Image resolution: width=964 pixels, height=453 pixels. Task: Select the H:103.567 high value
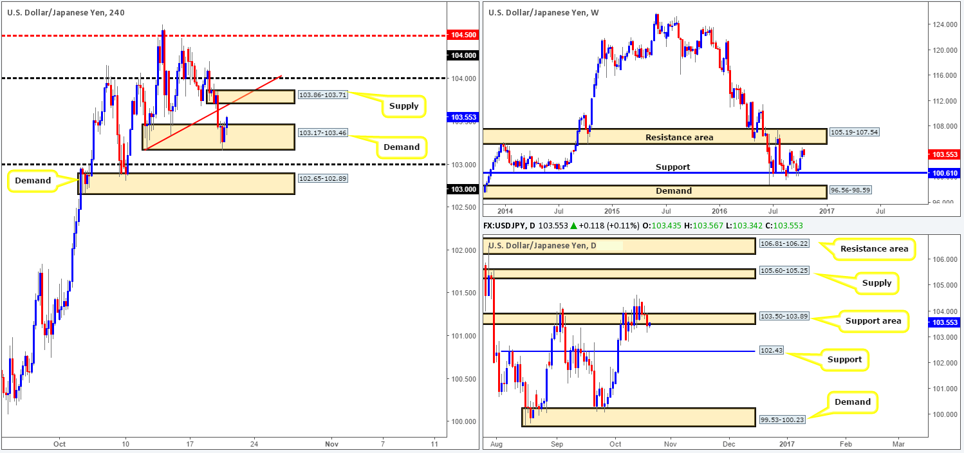pos(702,225)
